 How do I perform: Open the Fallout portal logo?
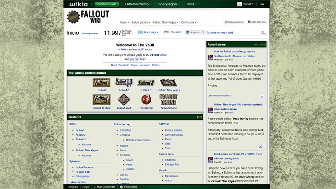click(x=101, y=83)
